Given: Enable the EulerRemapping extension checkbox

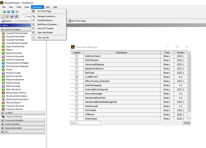Looking at the screenshot, I should coord(77,85).
